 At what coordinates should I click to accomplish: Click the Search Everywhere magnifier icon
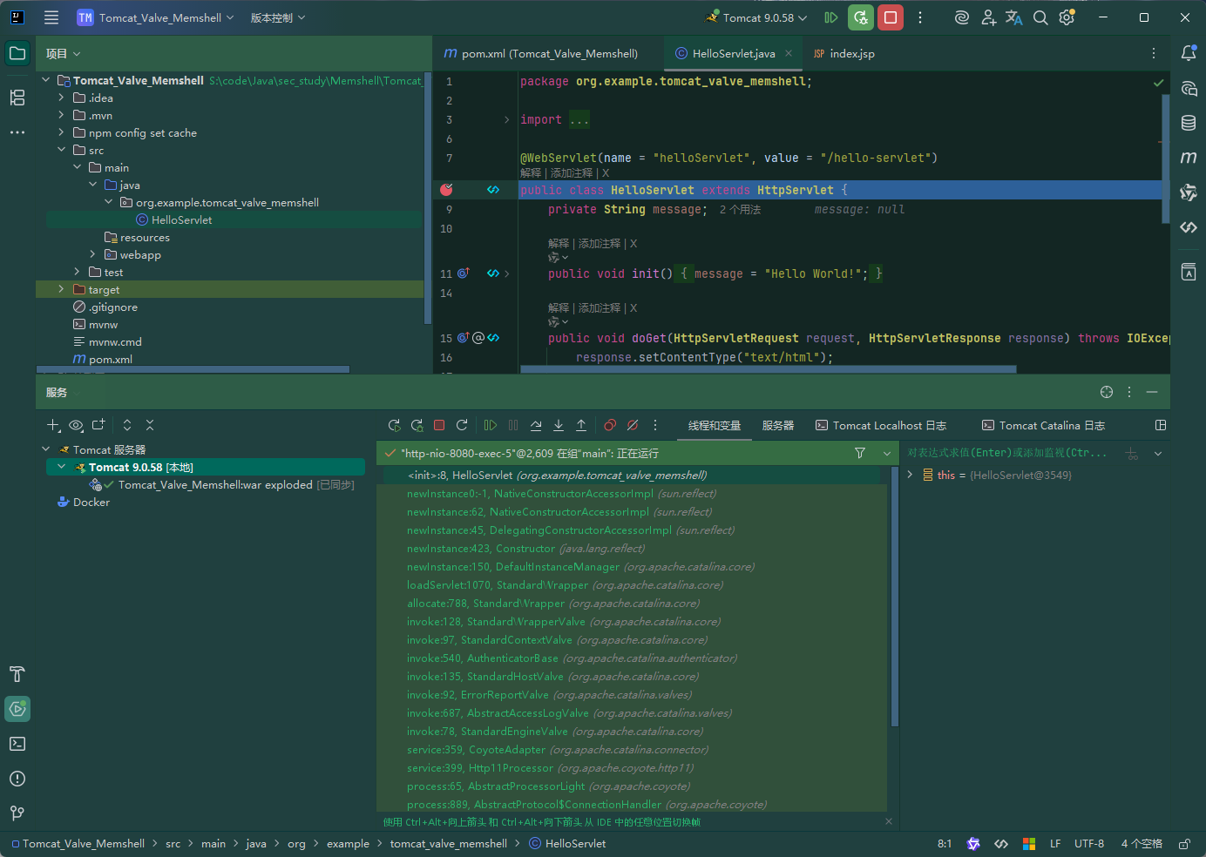(1040, 17)
